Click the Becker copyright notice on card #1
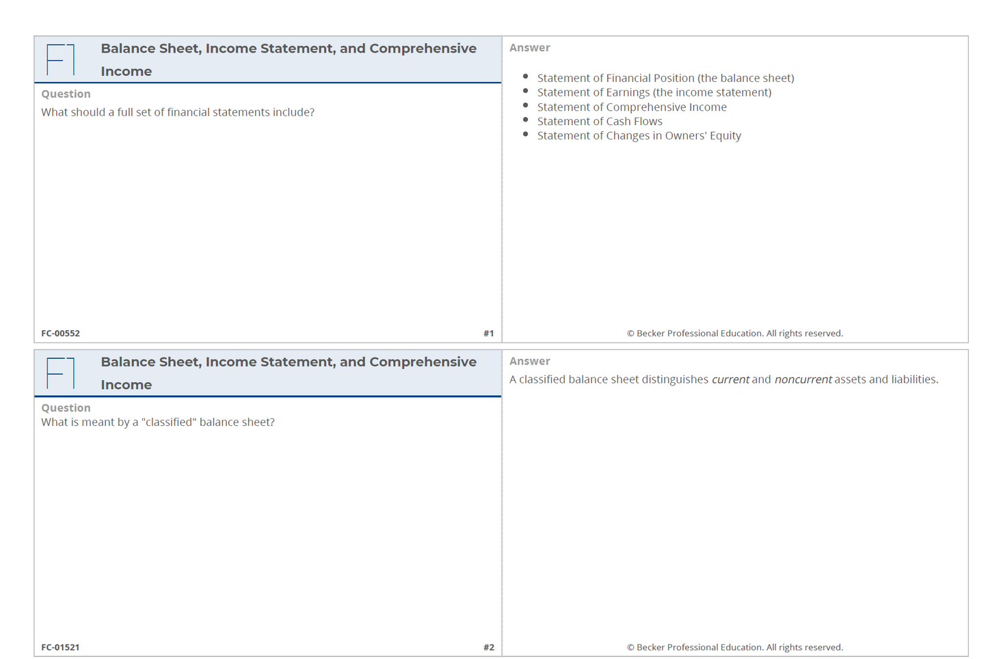Screen dimensions: 988x659 click(x=734, y=334)
